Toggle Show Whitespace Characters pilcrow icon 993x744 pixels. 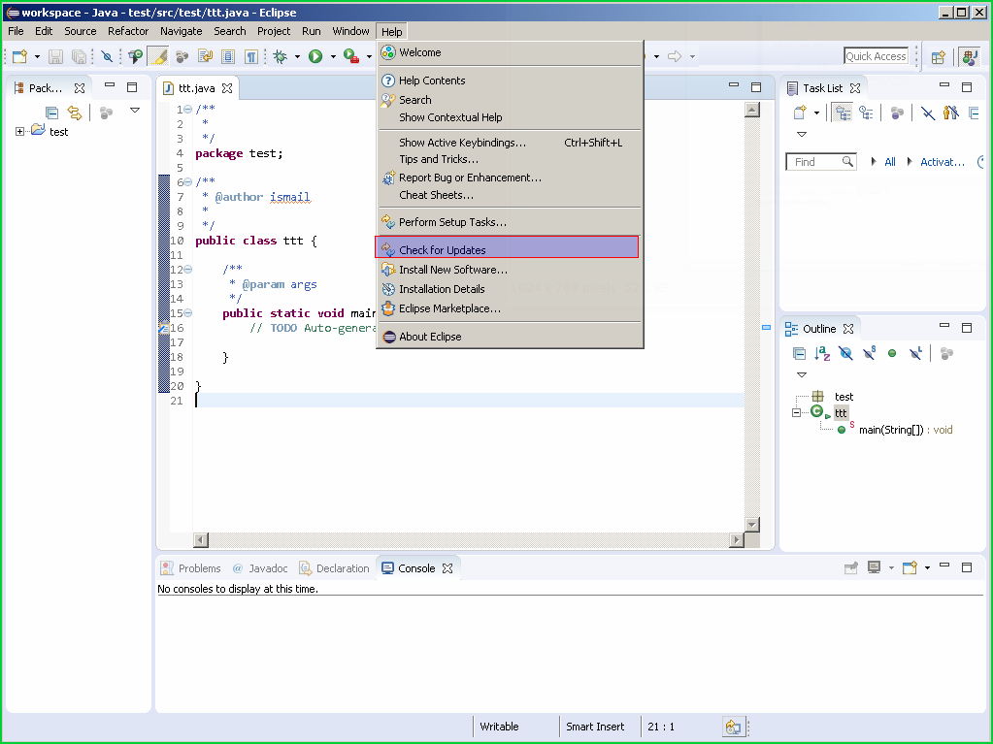[251, 56]
